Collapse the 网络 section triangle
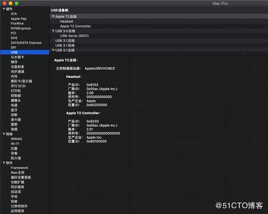Screen dimensions: 268x214 click(4, 134)
